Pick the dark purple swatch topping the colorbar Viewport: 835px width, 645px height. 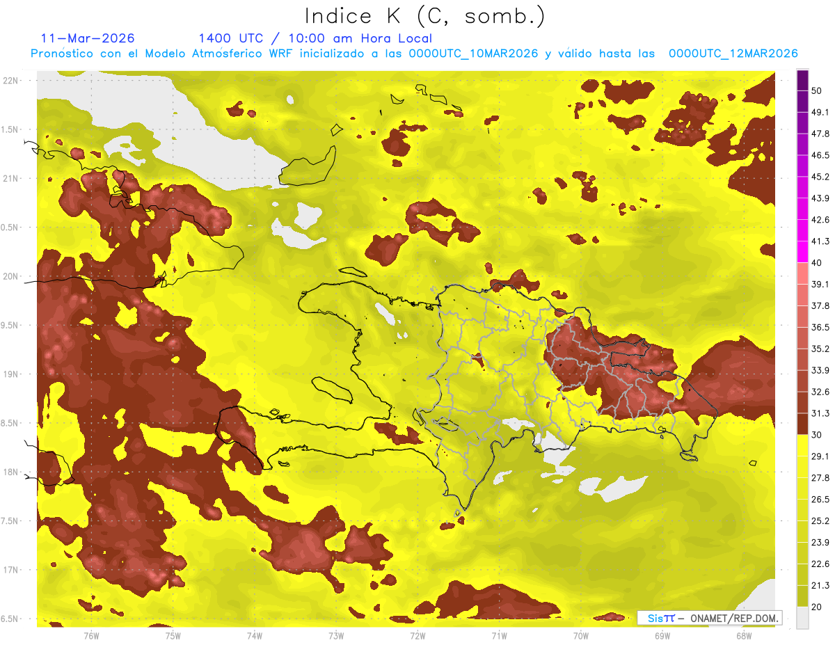(x=802, y=80)
